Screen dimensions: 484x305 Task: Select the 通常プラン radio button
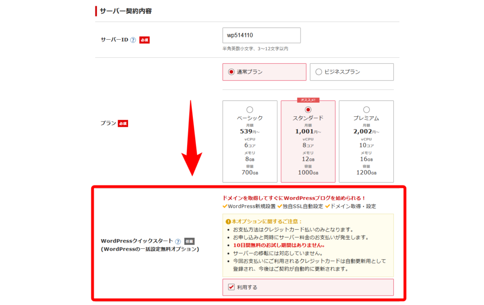tap(231, 72)
